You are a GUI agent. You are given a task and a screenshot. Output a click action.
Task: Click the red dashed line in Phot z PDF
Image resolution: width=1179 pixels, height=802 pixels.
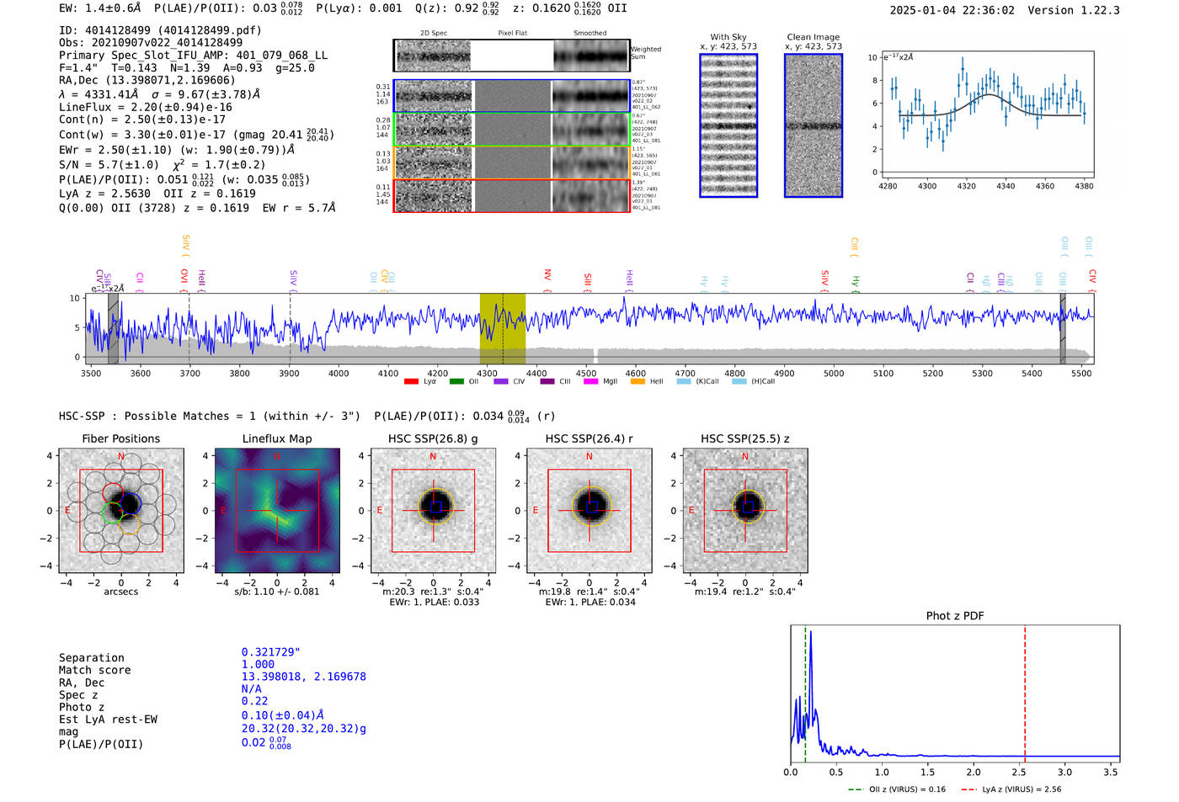coord(1025,694)
